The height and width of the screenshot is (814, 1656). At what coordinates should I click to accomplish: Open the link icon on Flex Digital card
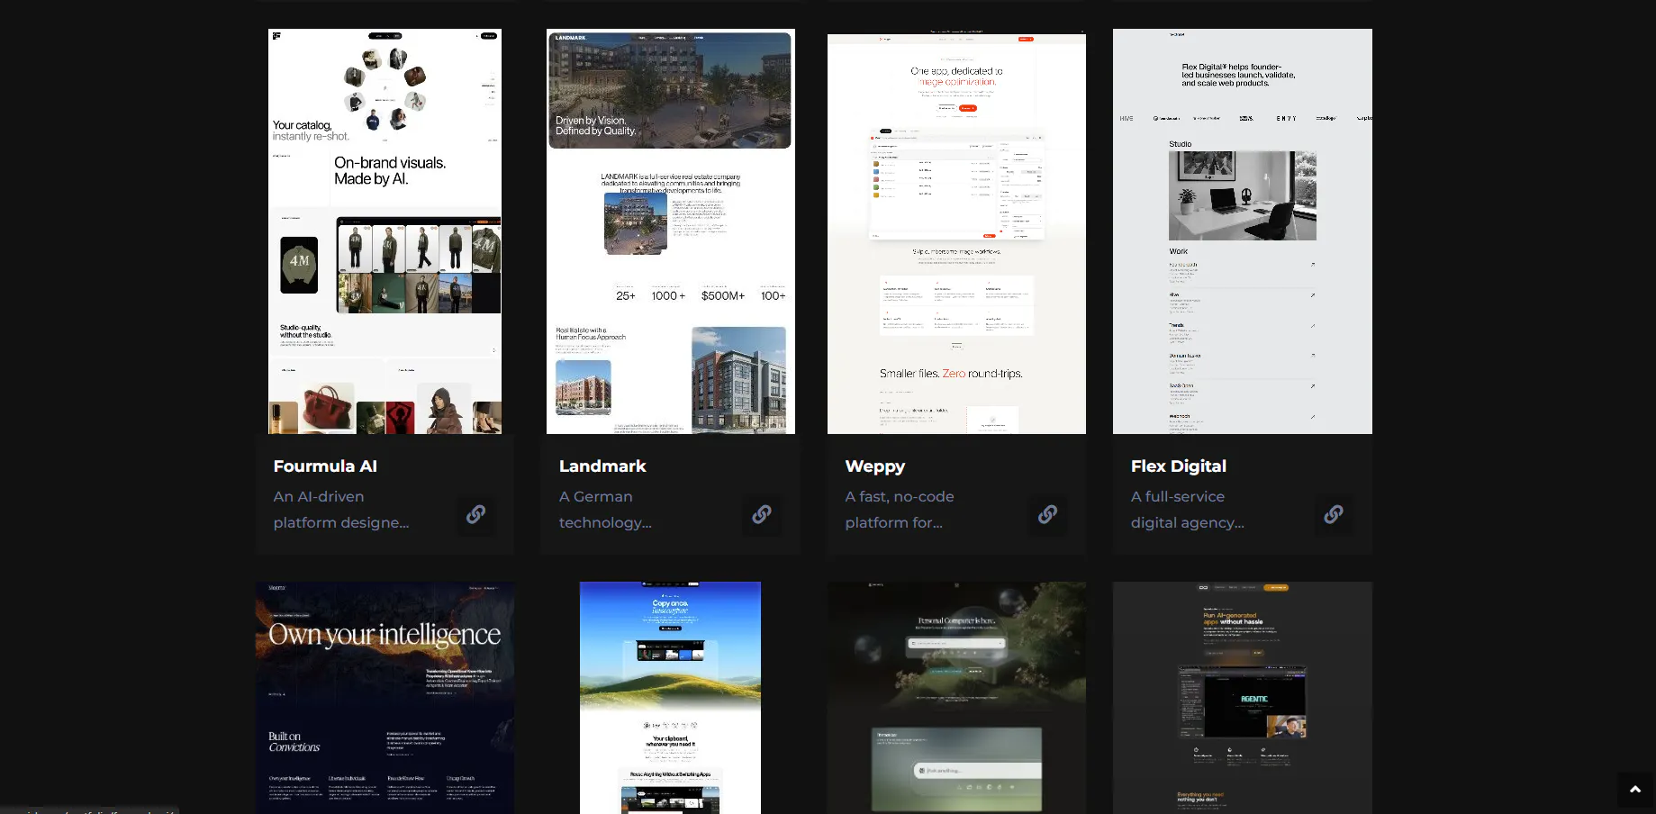point(1334,514)
